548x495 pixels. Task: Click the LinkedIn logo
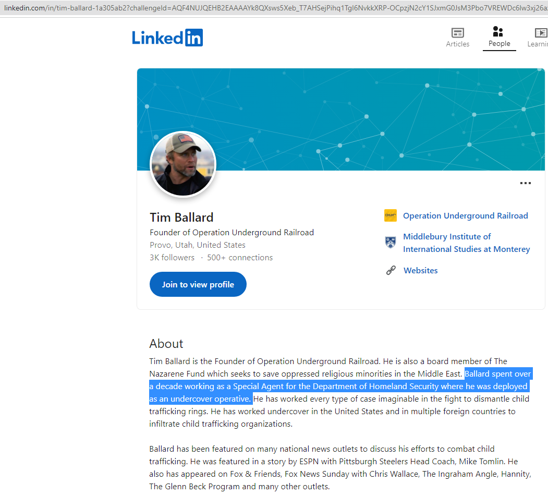(x=167, y=38)
